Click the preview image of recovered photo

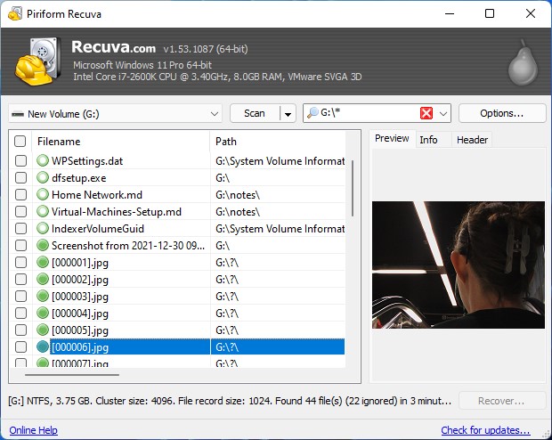(458, 265)
